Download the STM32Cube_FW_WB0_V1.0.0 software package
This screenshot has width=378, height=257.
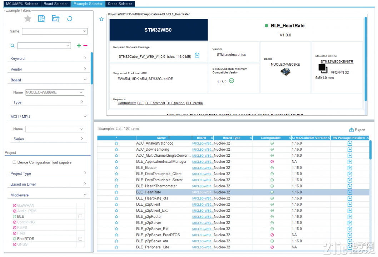coord(197,55)
